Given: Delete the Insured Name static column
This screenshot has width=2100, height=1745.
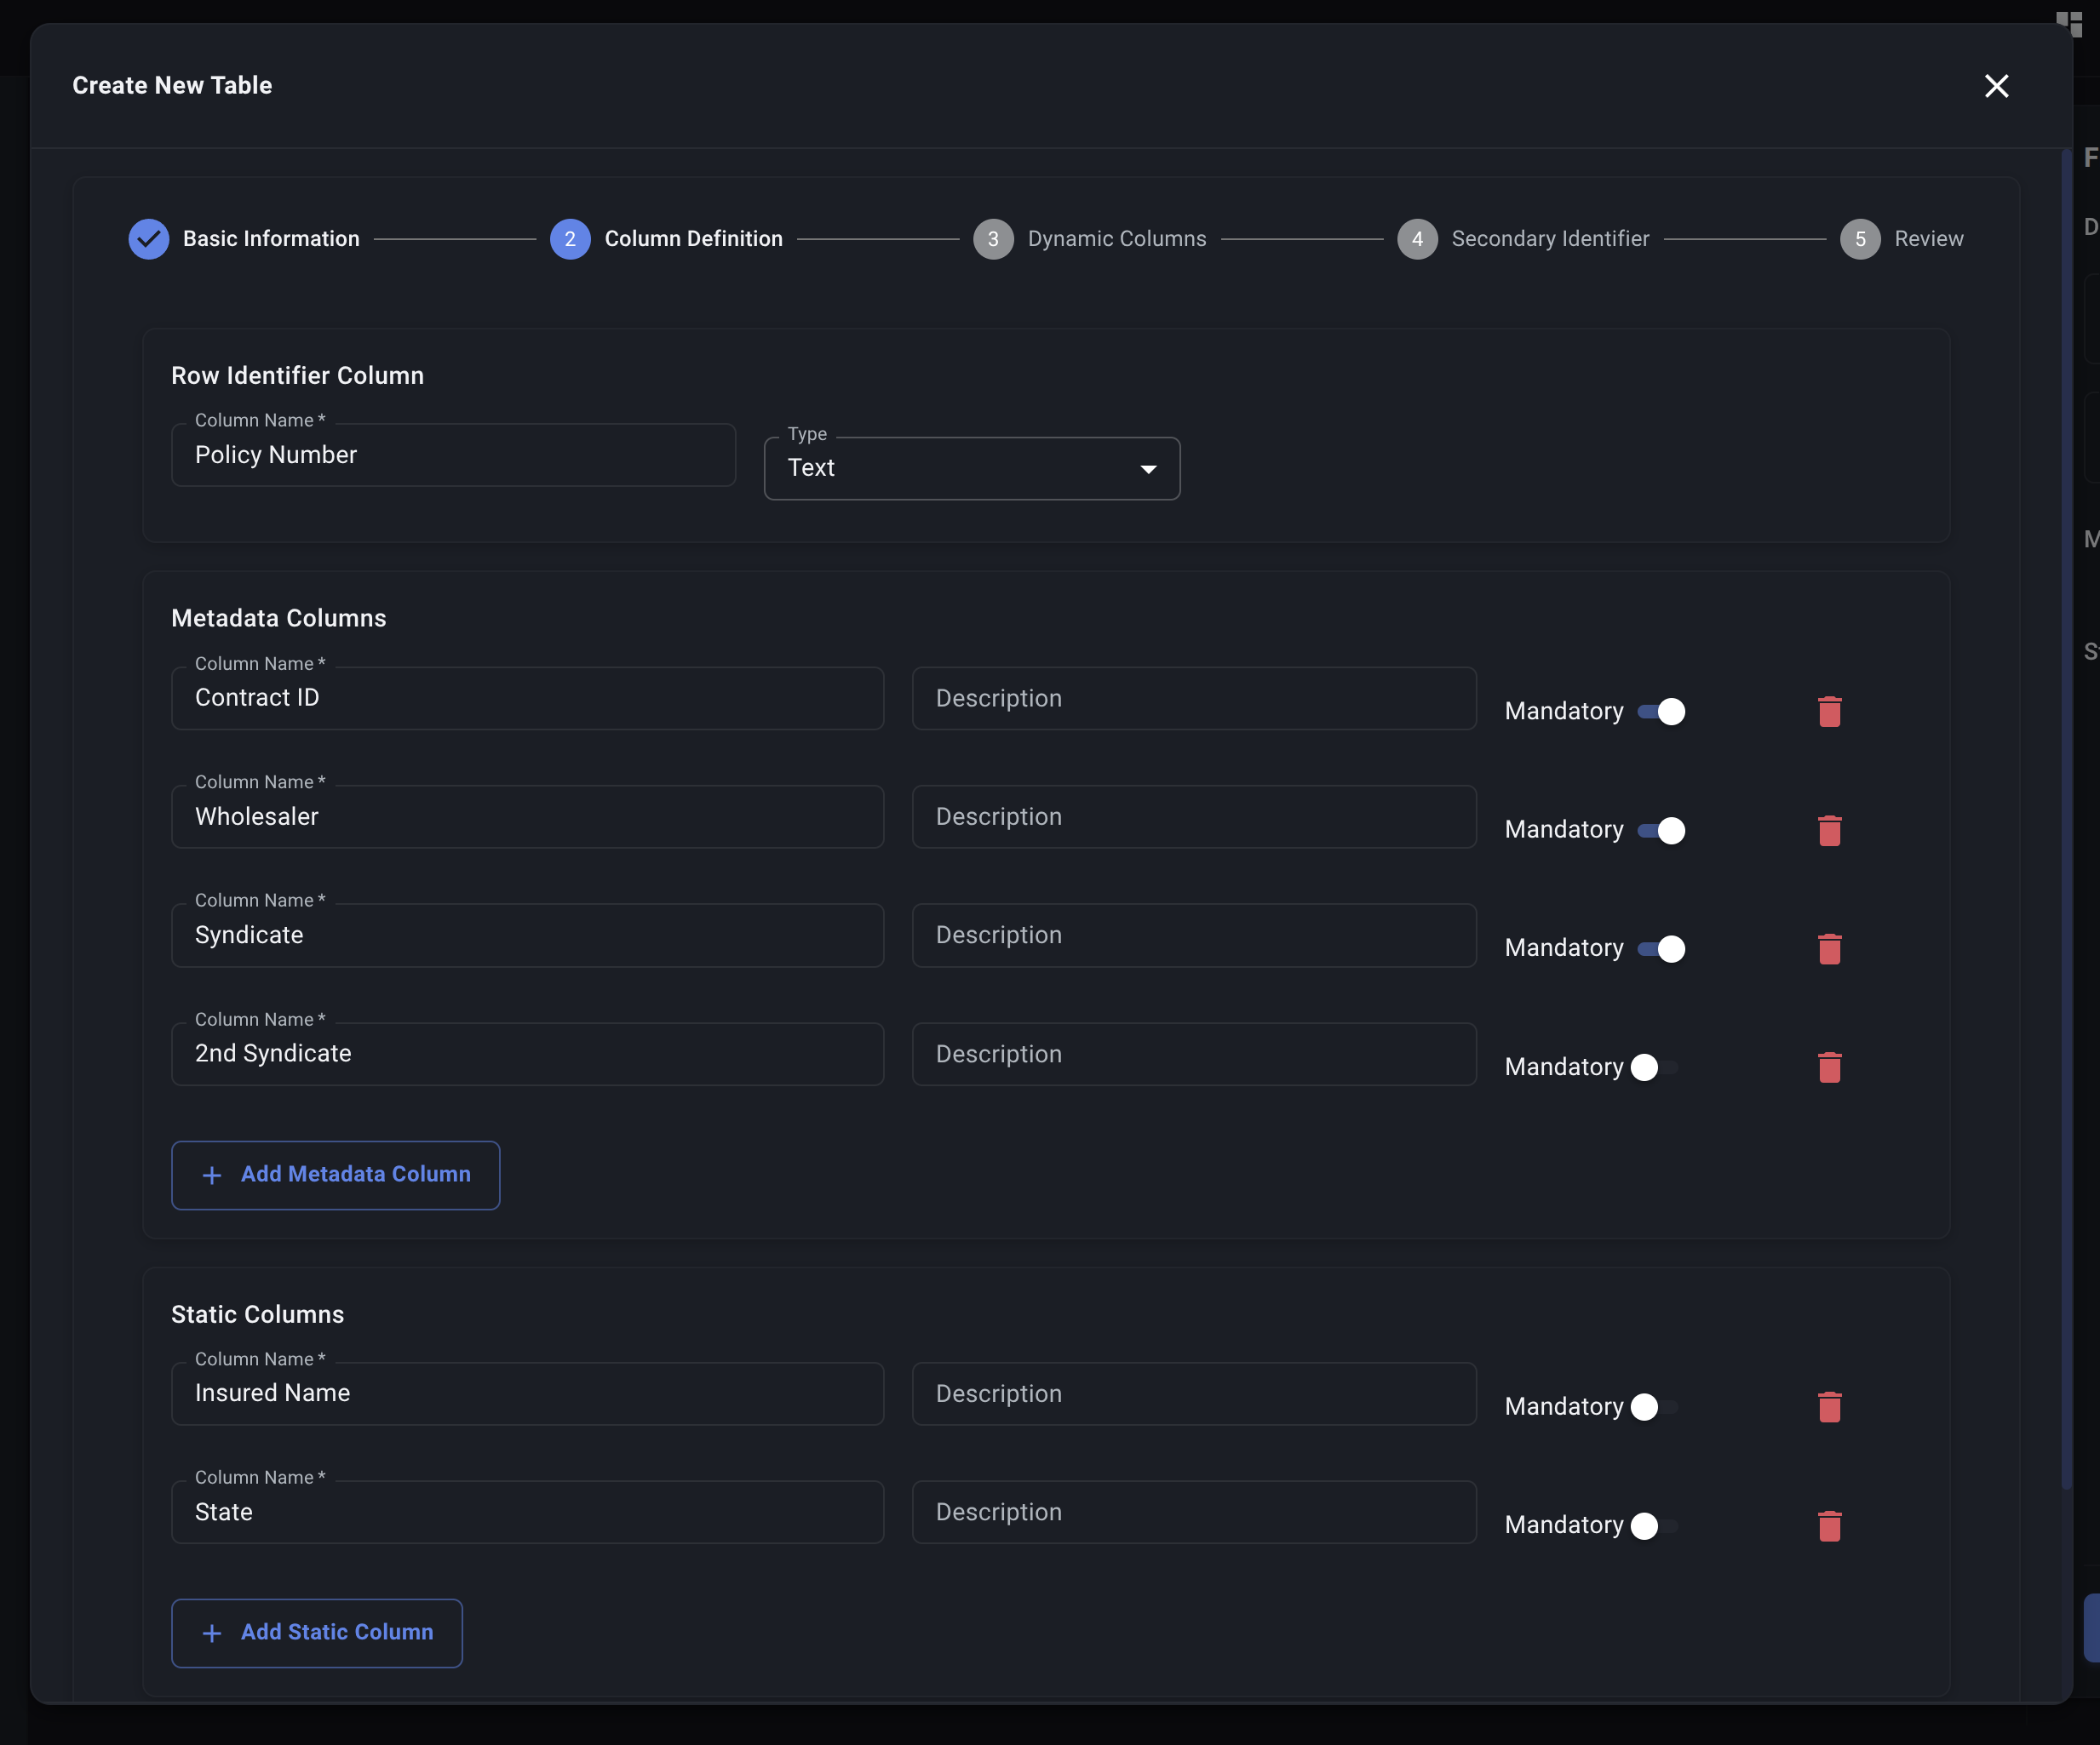Looking at the screenshot, I should (x=1829, y=1407).
